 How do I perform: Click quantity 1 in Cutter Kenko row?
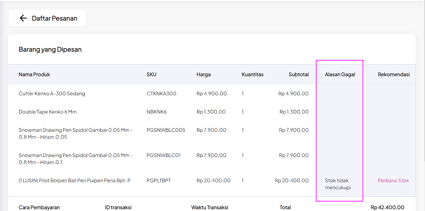pos(243,94)
